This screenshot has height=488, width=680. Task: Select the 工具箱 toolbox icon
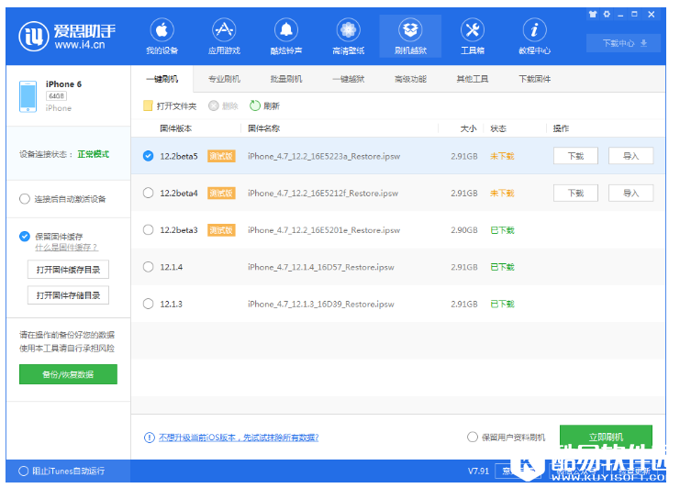click(x=473, y=36)
